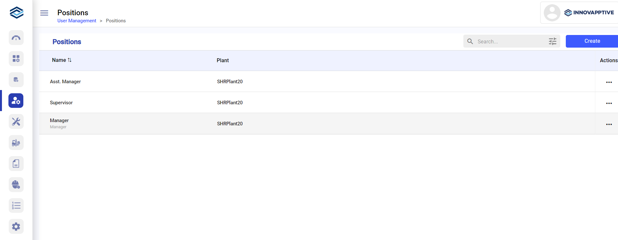Open the database settings sidebar icon
Screen dimensions: 618x240
click(x=16, y=80)
